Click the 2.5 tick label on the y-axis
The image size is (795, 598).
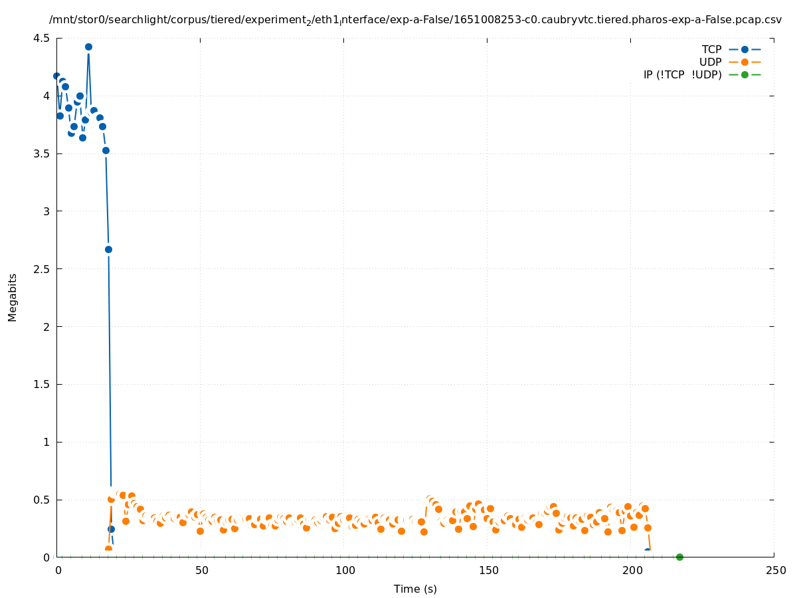[x=41, y=269]
